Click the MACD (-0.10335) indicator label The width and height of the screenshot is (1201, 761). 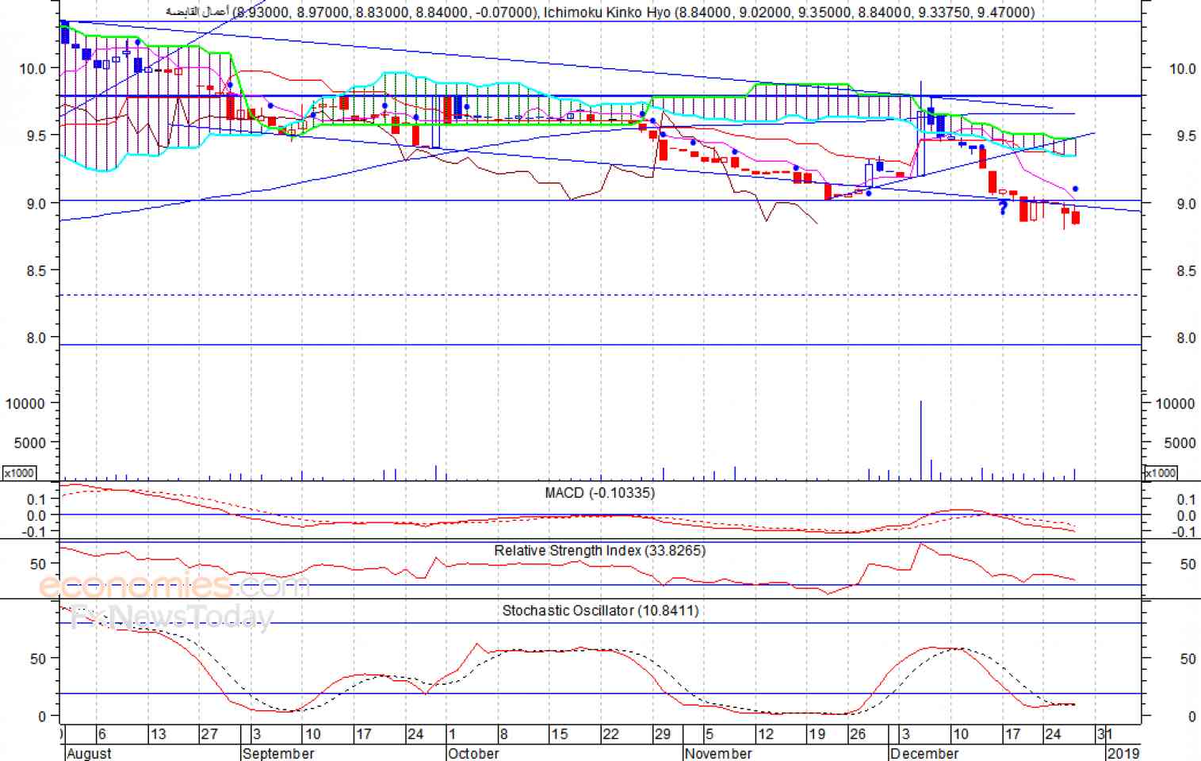pyautogui.click(x=599, y=493)
